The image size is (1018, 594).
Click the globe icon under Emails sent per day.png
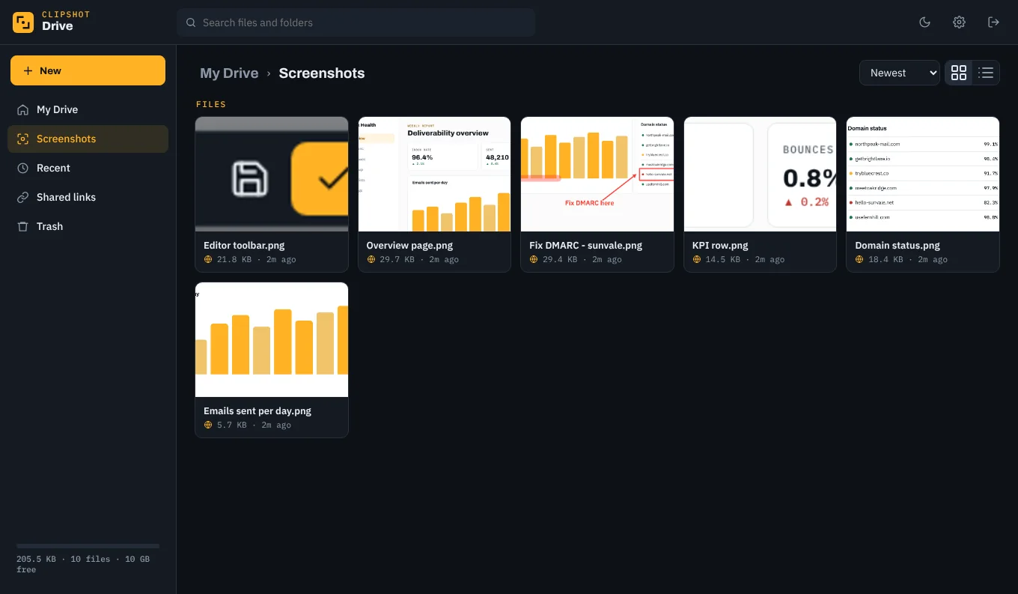click(208, 425)
